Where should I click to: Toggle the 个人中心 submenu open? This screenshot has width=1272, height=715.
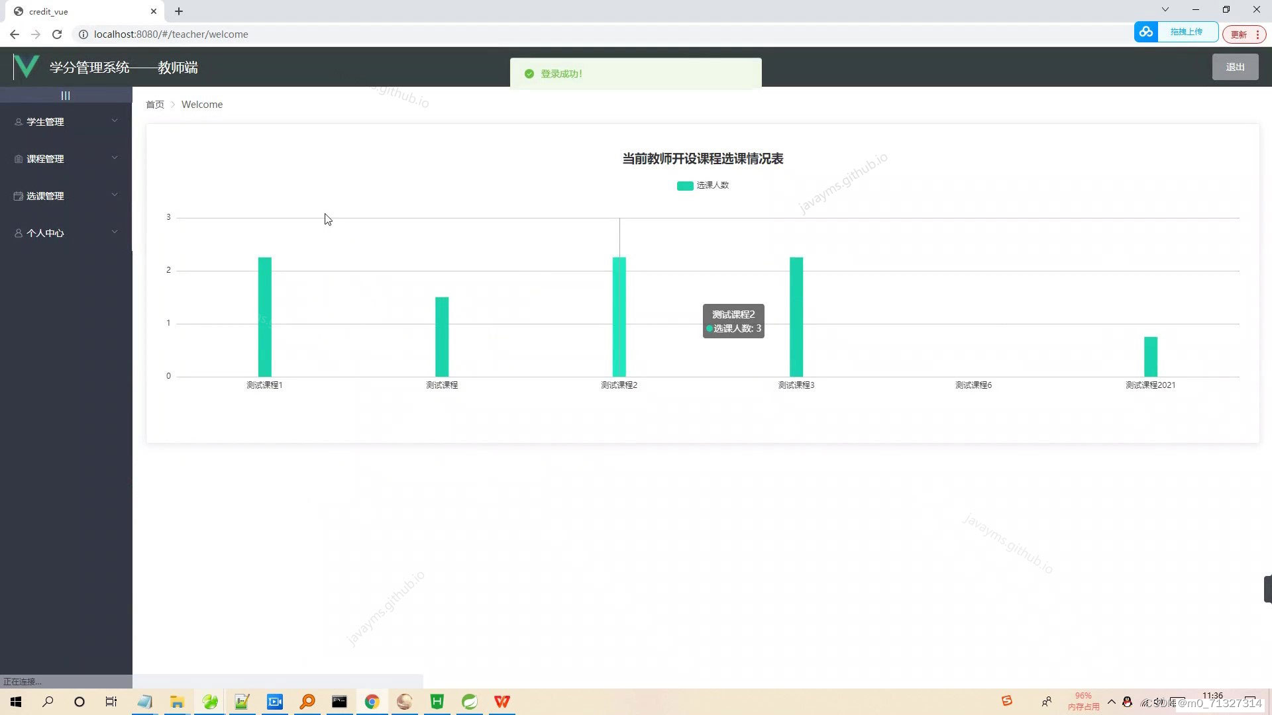pos(66,232)
